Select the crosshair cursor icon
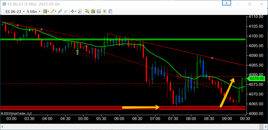 pos(73,11)
